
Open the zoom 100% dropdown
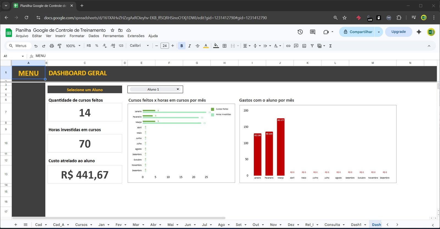pyautogui.click(x=73, y=46)
